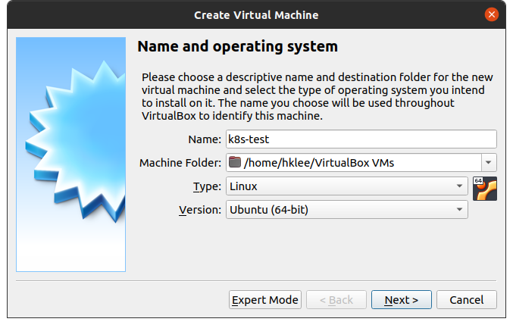Open the Version dropdown showing Ubuntu (64-bit)
This screenshot has width=513, height=325.
point(347,210)
